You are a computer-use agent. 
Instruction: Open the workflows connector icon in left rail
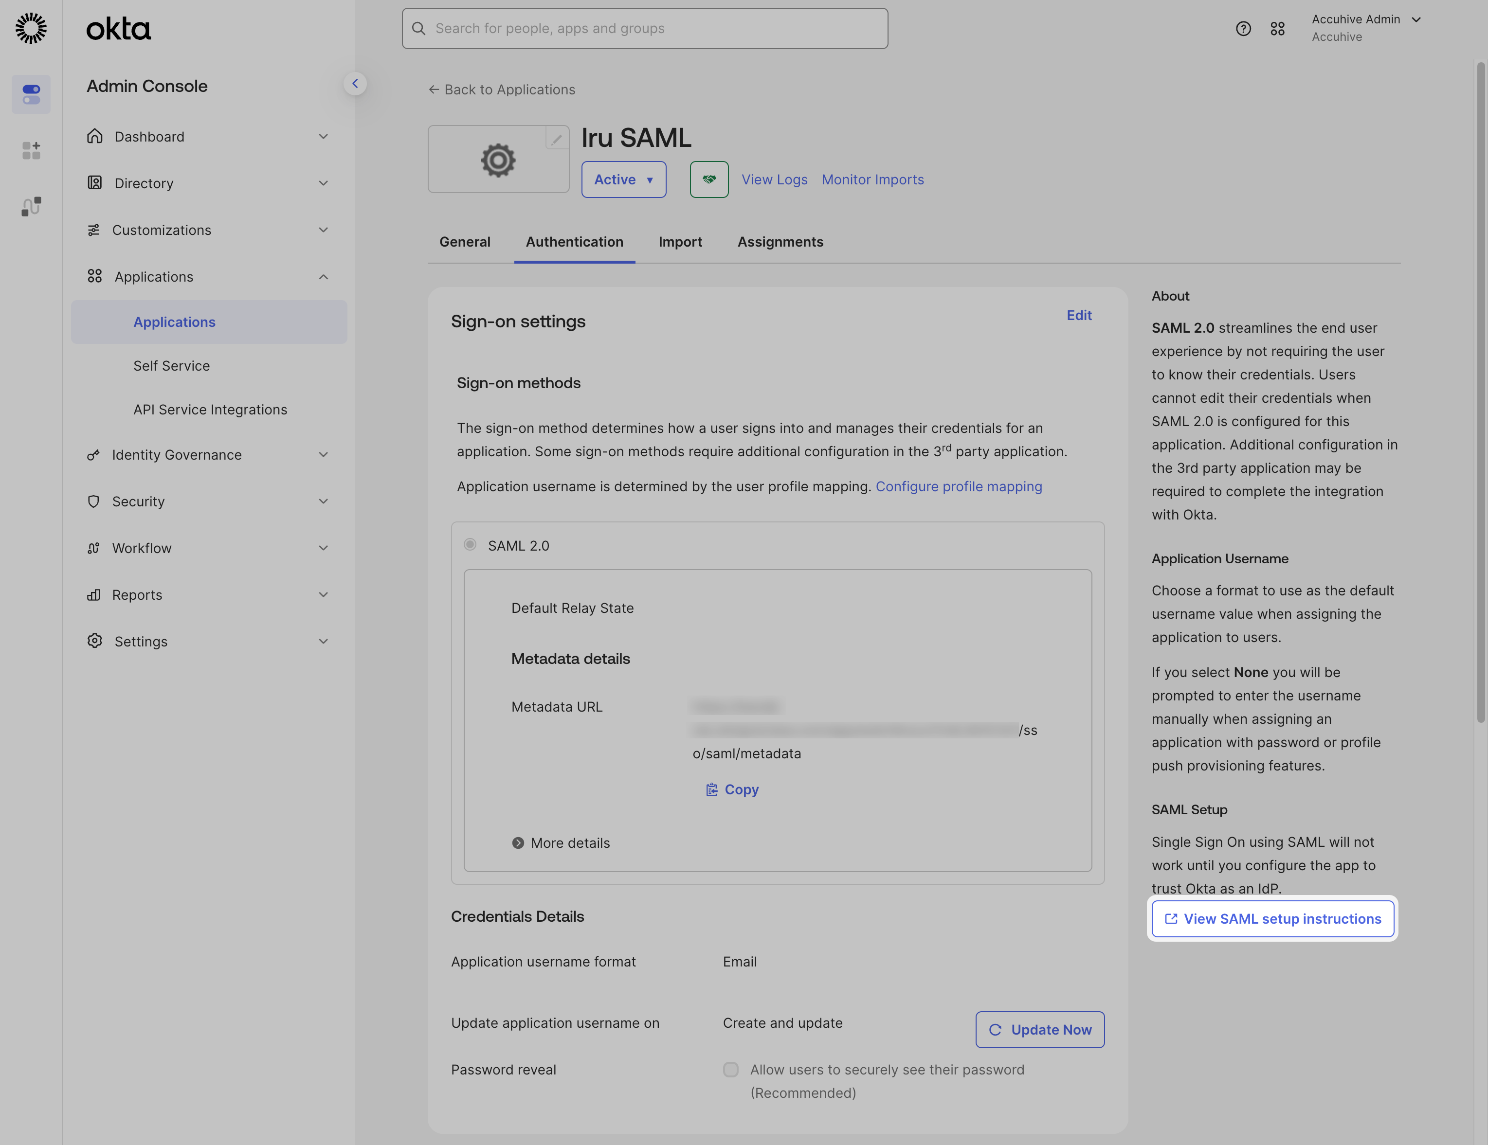[31, 206]
